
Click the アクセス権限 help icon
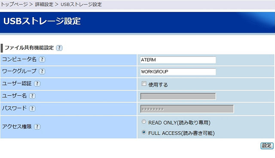coord(37,127)
